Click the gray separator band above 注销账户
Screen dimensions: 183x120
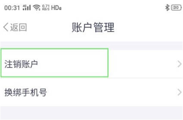click(x=91, y=45)
